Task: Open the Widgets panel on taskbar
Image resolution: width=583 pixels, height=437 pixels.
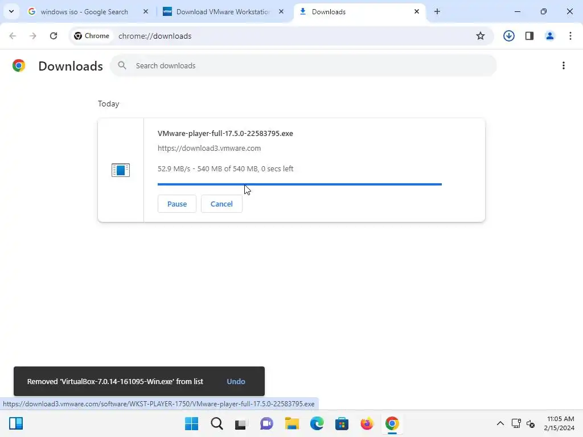Action: (x=16, y=423)
